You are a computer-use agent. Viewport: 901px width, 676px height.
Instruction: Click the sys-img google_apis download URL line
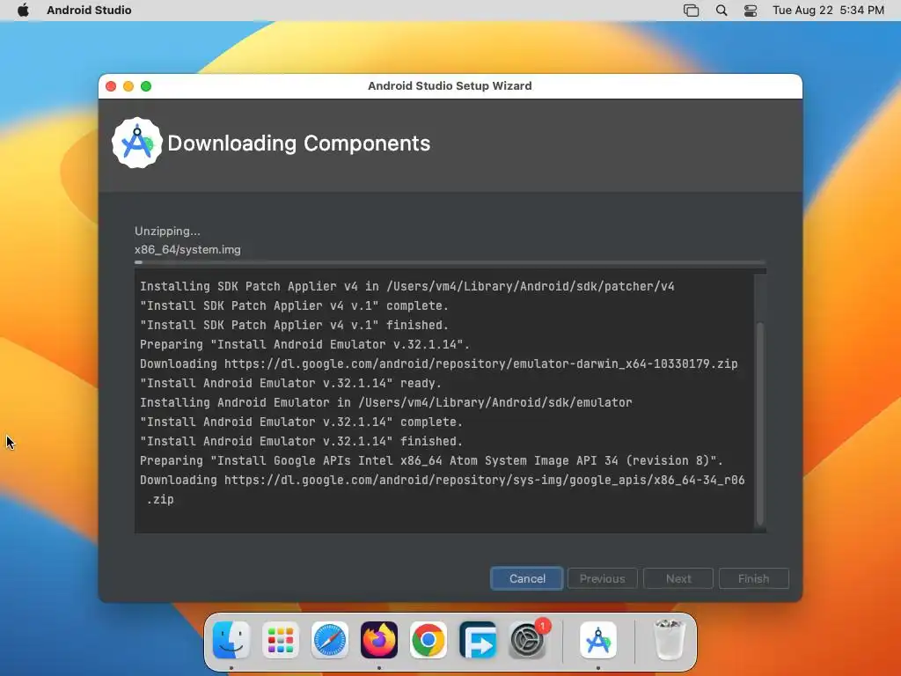click(x=443, y=480)
